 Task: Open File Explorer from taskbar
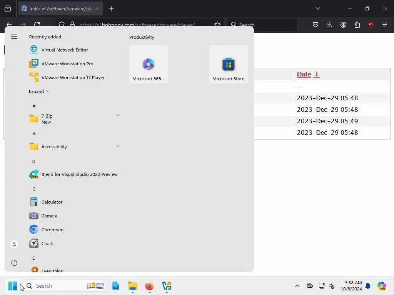click(x=133, y=286)
